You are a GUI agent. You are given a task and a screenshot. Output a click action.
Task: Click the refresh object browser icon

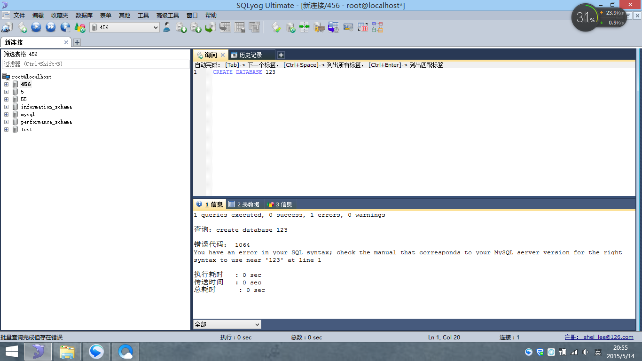(80, 27)
